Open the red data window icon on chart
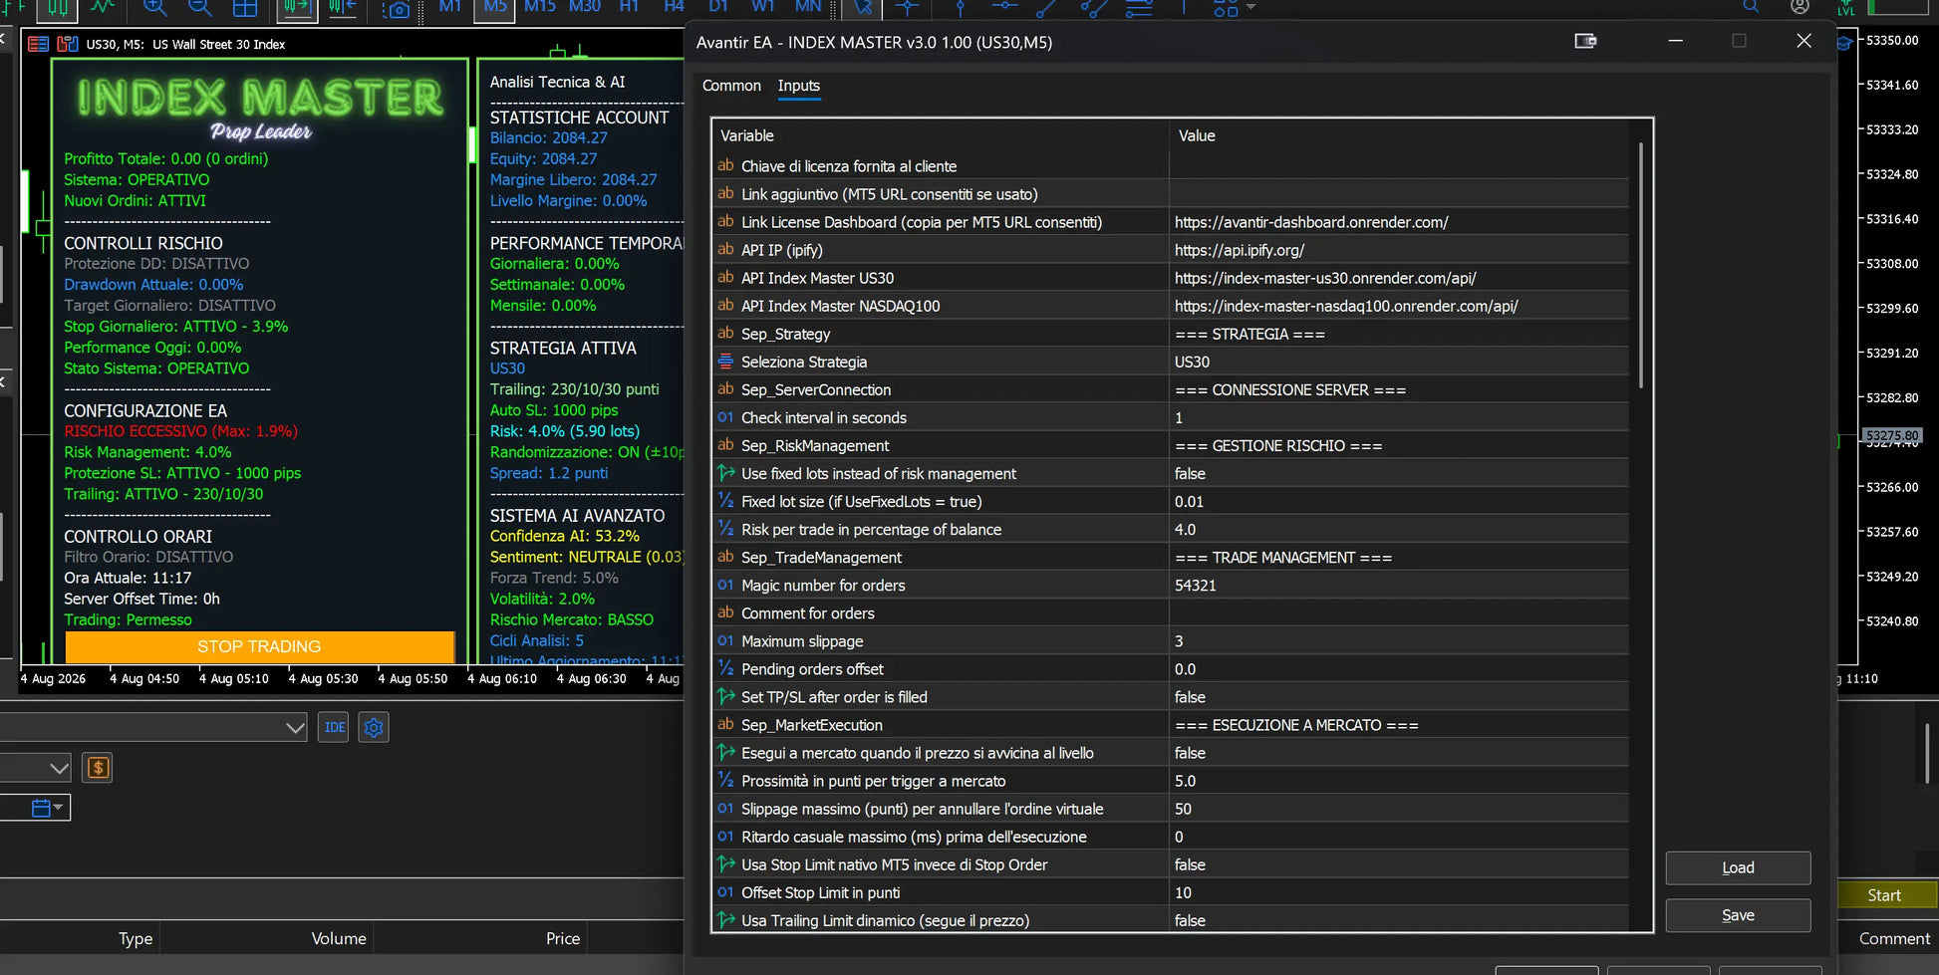The height and width of the screenshot is (975, 1939). point(38,44)
